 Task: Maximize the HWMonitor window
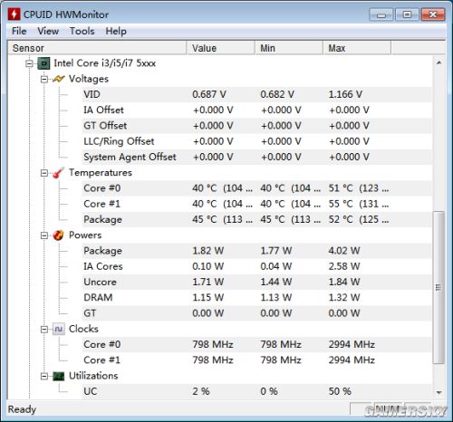(407, 14)
